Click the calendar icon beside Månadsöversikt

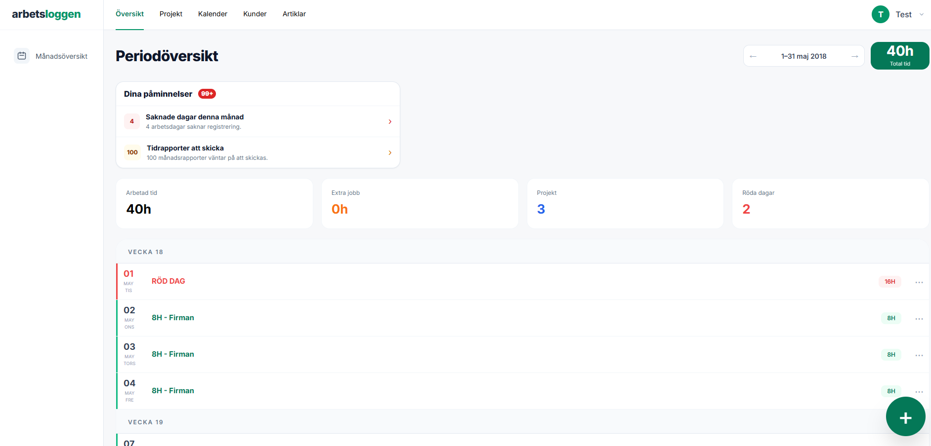coord(22,56)
